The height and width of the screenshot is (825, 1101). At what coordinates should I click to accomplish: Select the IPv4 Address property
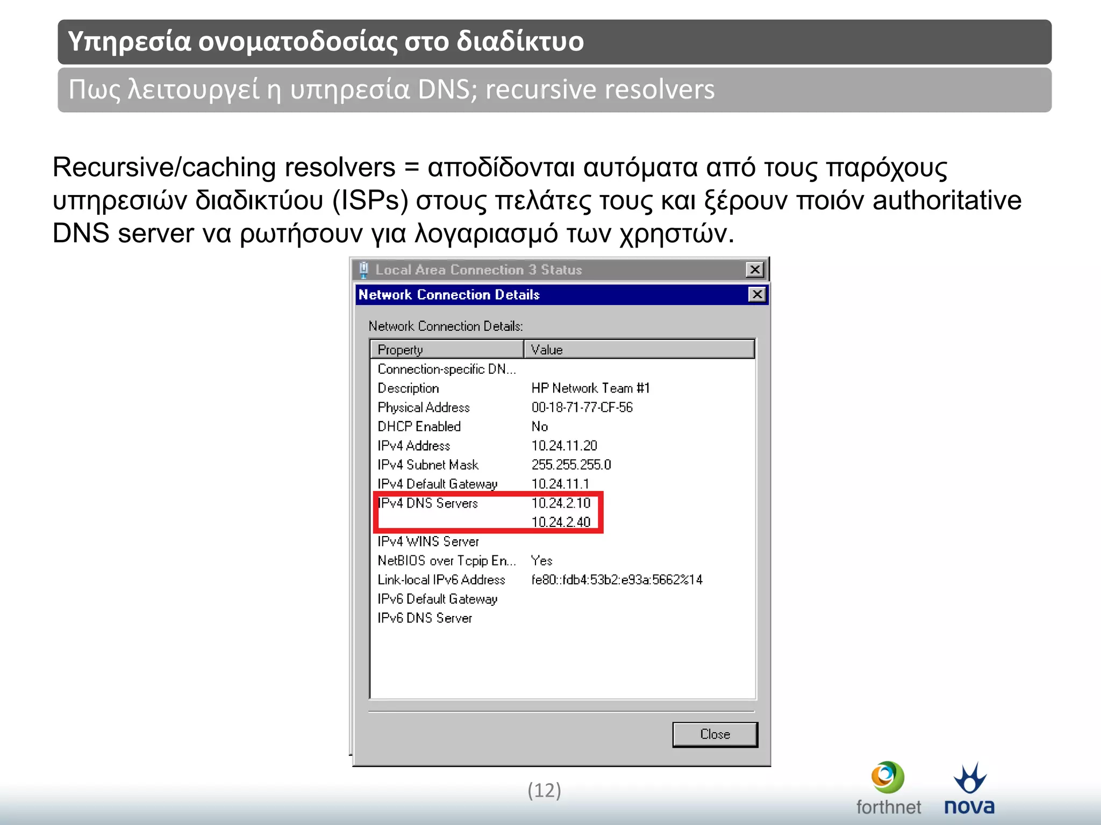(414, 446)
